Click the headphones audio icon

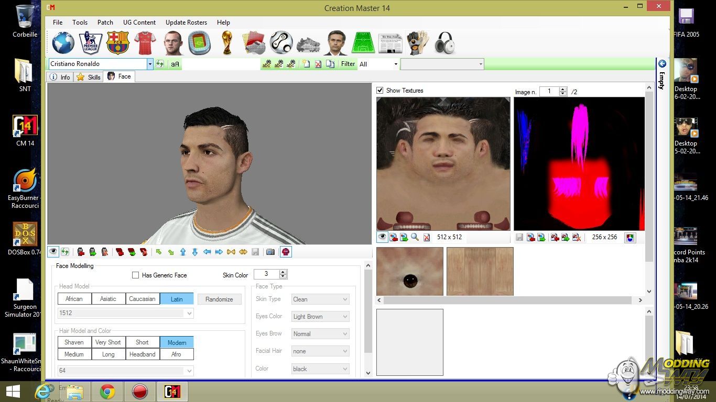[444, 43]
